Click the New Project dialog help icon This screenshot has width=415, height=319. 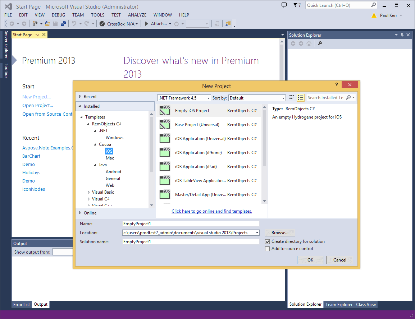click(x=336, y=84)
